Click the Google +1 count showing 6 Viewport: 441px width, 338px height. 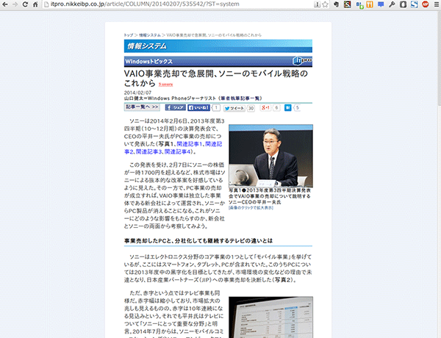point(276,108)
